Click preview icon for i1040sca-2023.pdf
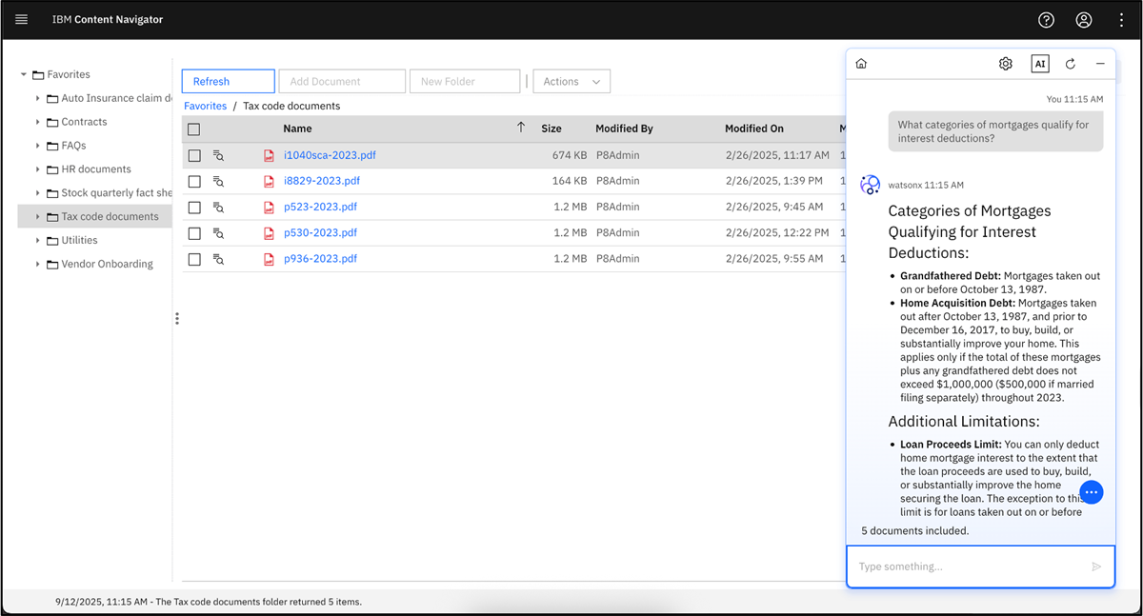The image size is (1143, 616). pos(218,155)
